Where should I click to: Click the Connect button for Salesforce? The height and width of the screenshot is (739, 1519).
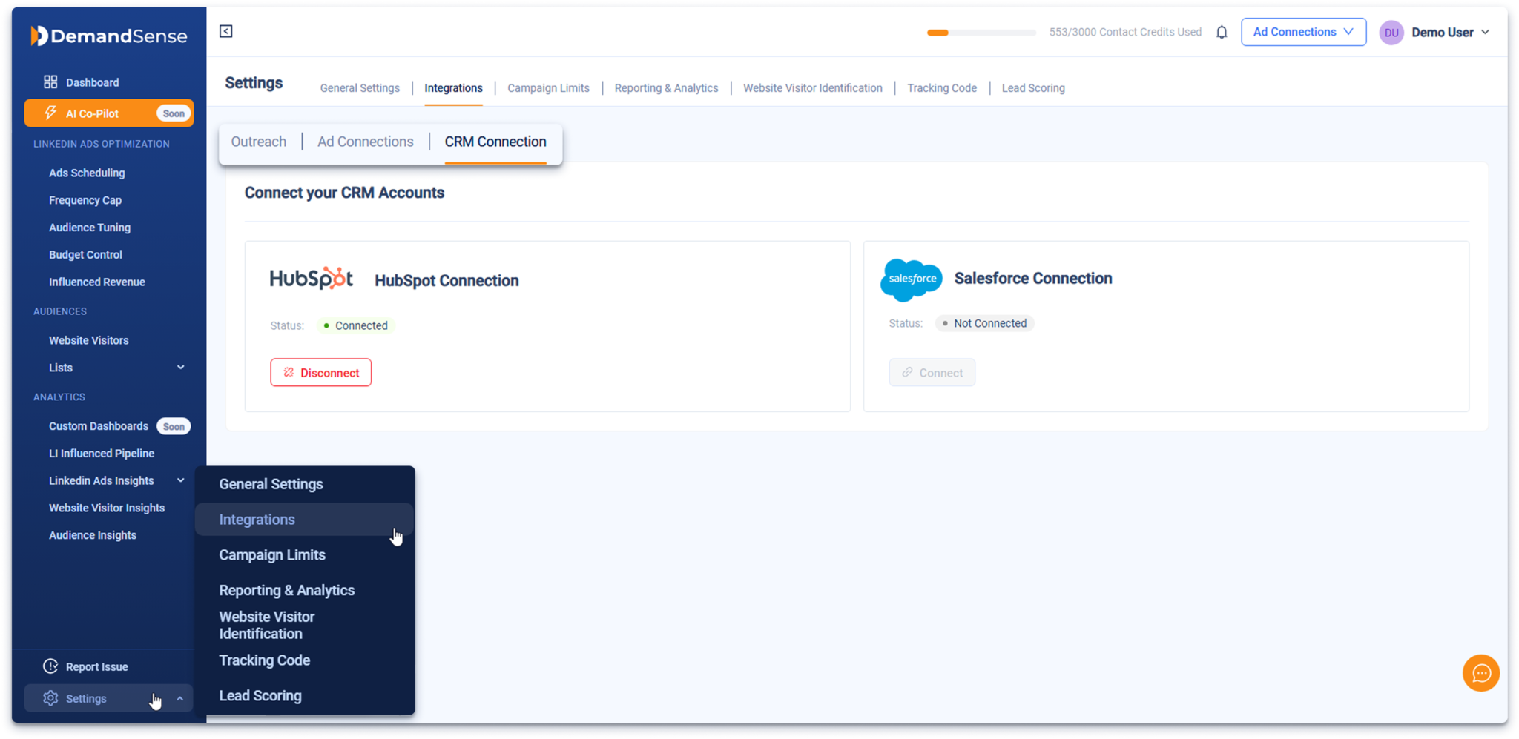932,372
